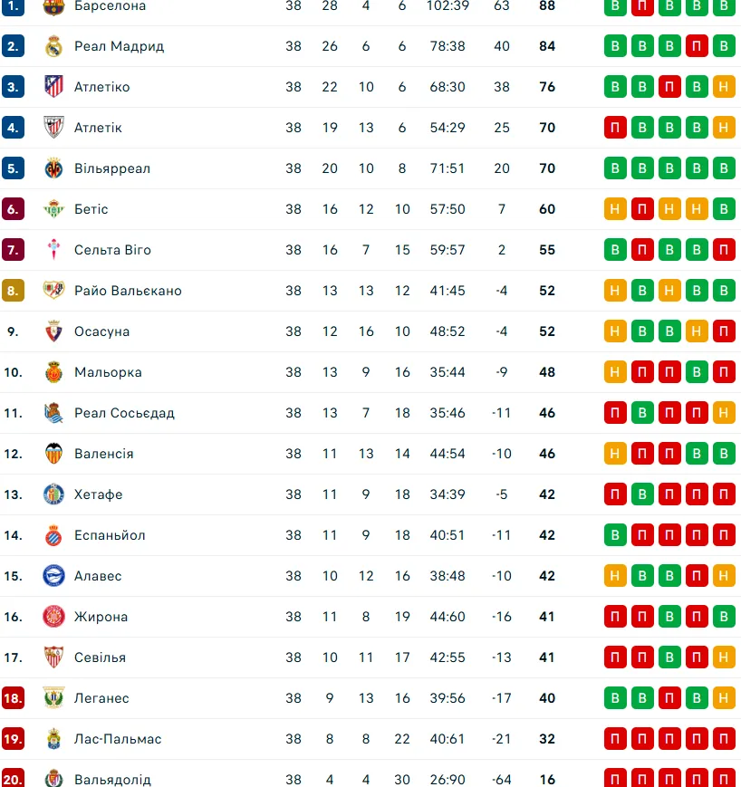741x787 pixels.
Task: Select the Леганес team name
Action: 101,698
